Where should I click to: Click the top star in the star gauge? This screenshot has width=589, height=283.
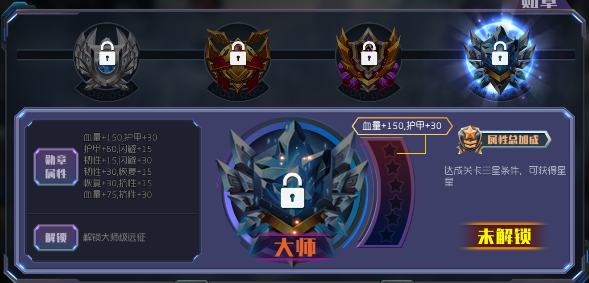390,150
